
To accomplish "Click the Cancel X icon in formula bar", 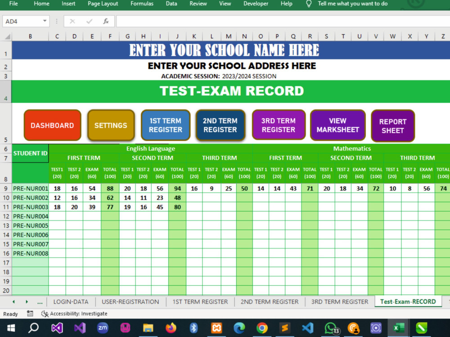I will click(72, 21).
